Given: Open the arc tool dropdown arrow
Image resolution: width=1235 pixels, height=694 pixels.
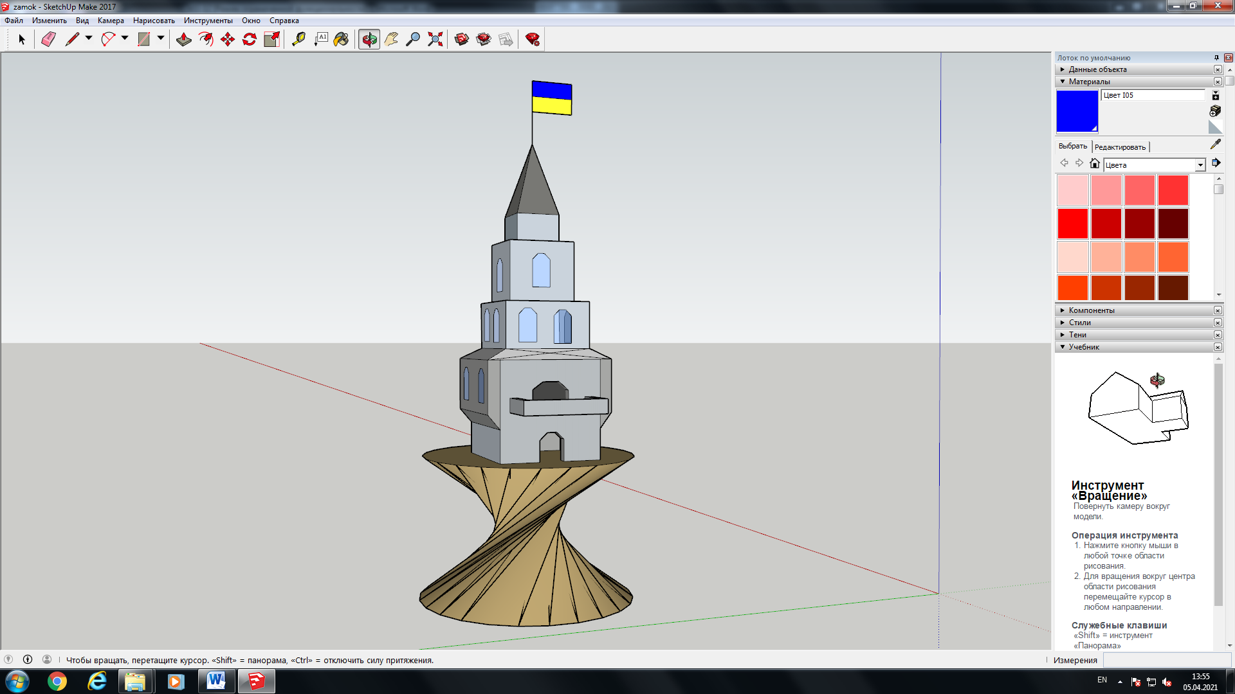Looking at the screenshot, I should tap(125, 39).
